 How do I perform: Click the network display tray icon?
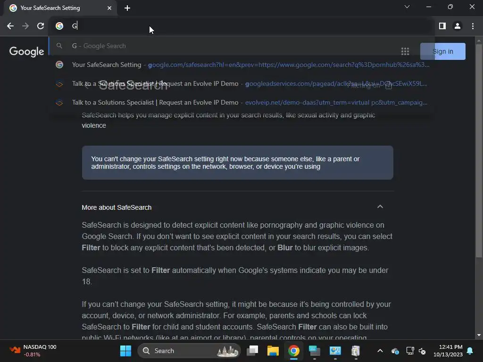[x=410, y=351]
